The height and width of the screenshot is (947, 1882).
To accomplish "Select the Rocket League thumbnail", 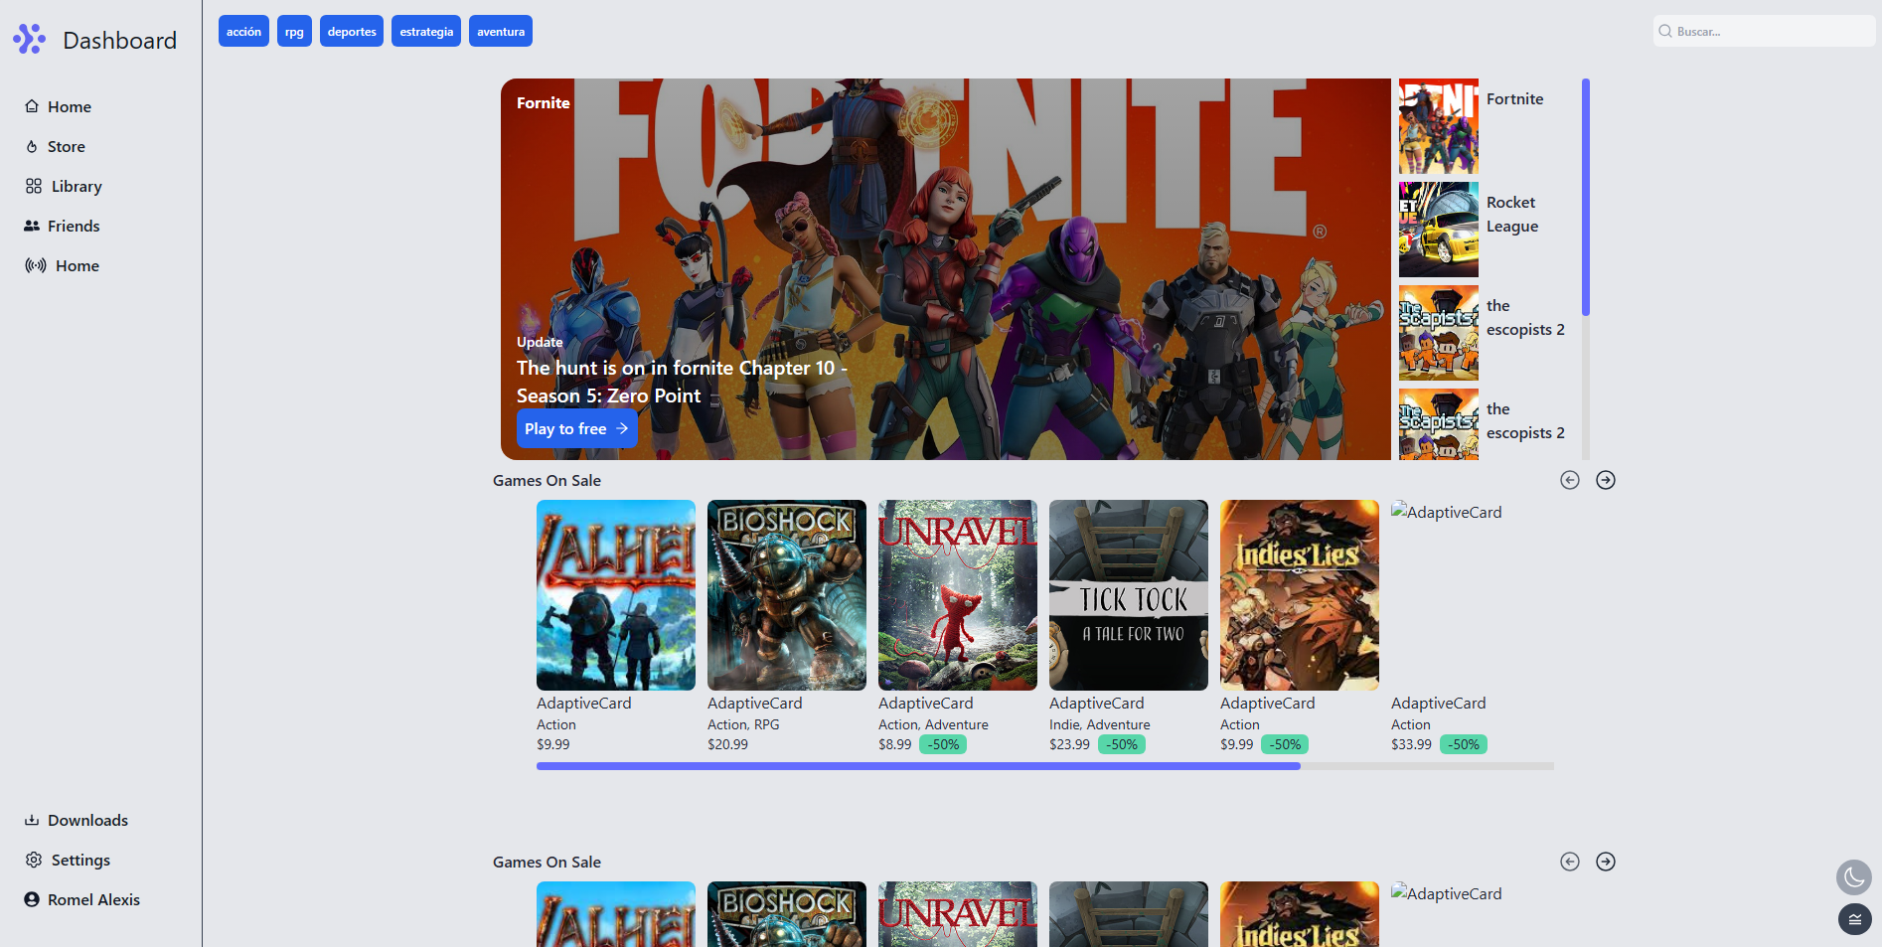I will coord(1439,230).
